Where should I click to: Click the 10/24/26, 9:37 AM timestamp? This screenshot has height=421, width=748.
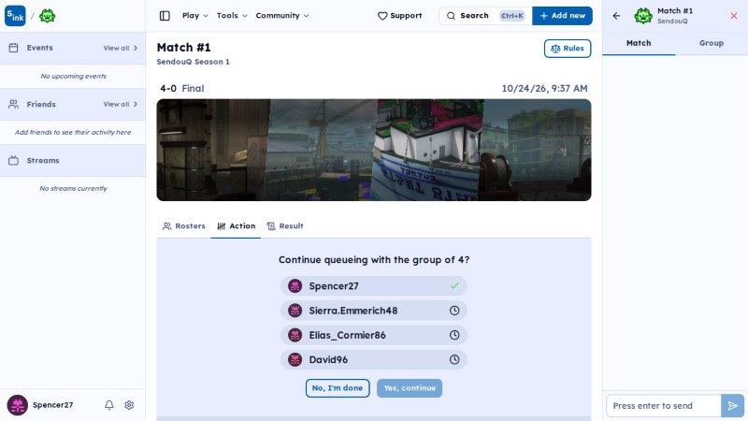click(544, 88)
